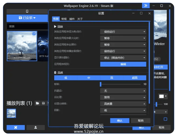Click the upload wallpaper button
This screenshot has height=136, width=178.
36,127
